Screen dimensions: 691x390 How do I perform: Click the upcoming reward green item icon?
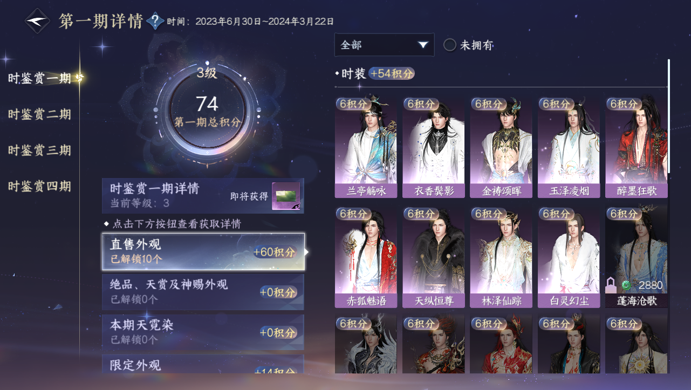click(286, 197)
